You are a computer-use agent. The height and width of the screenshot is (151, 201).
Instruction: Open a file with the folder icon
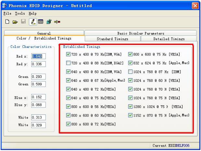coord(15,22)
